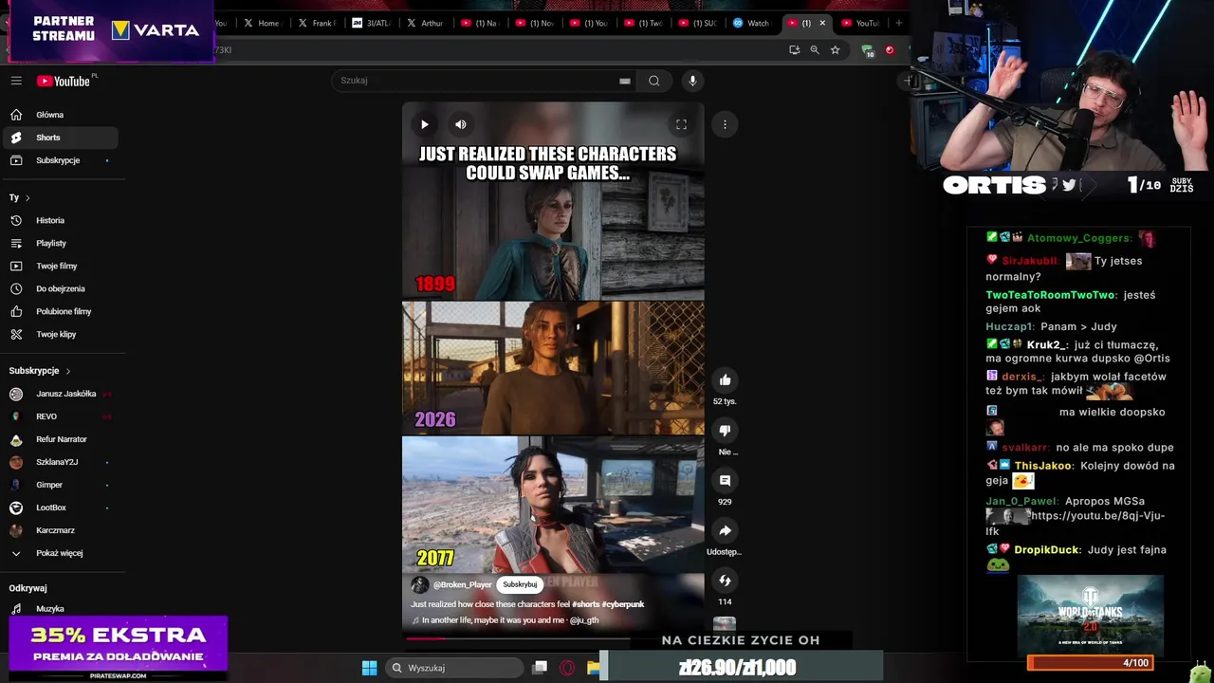Viewport: 1214px width, 683px height.
Task: Bookmark this page with star icon
Action: (x=835, y=49)
